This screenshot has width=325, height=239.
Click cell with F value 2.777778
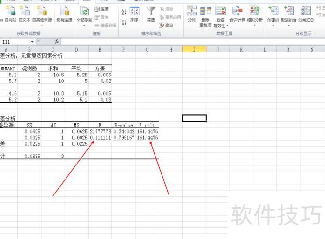coord(100,131)
